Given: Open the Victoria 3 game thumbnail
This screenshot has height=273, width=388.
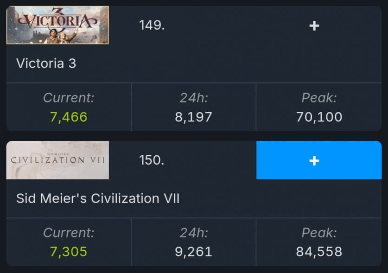Looking at the screenshot, I should pos(57,25).
